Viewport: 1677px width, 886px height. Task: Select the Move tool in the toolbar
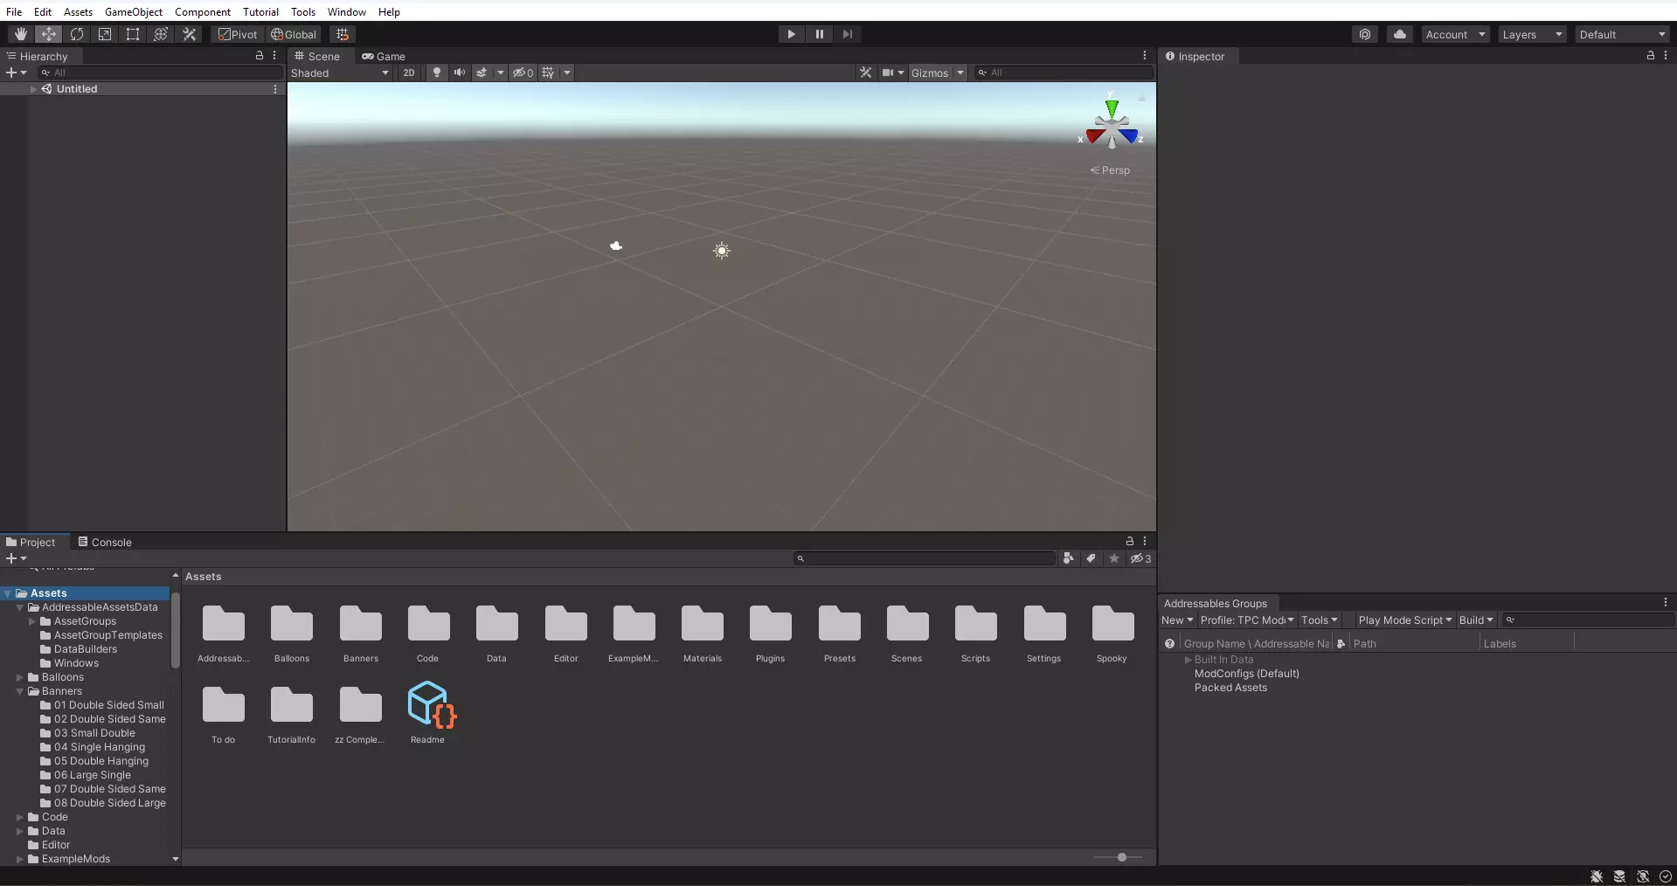click(x=49, y=34)
